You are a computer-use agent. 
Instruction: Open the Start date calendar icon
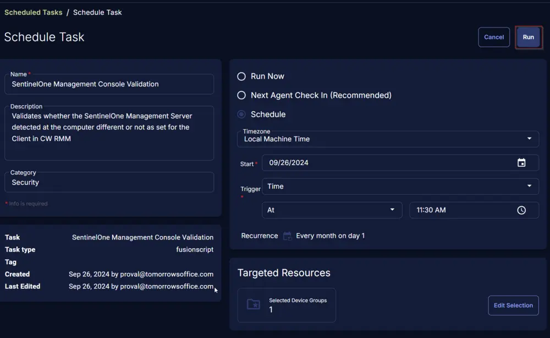tap(521, 162)
